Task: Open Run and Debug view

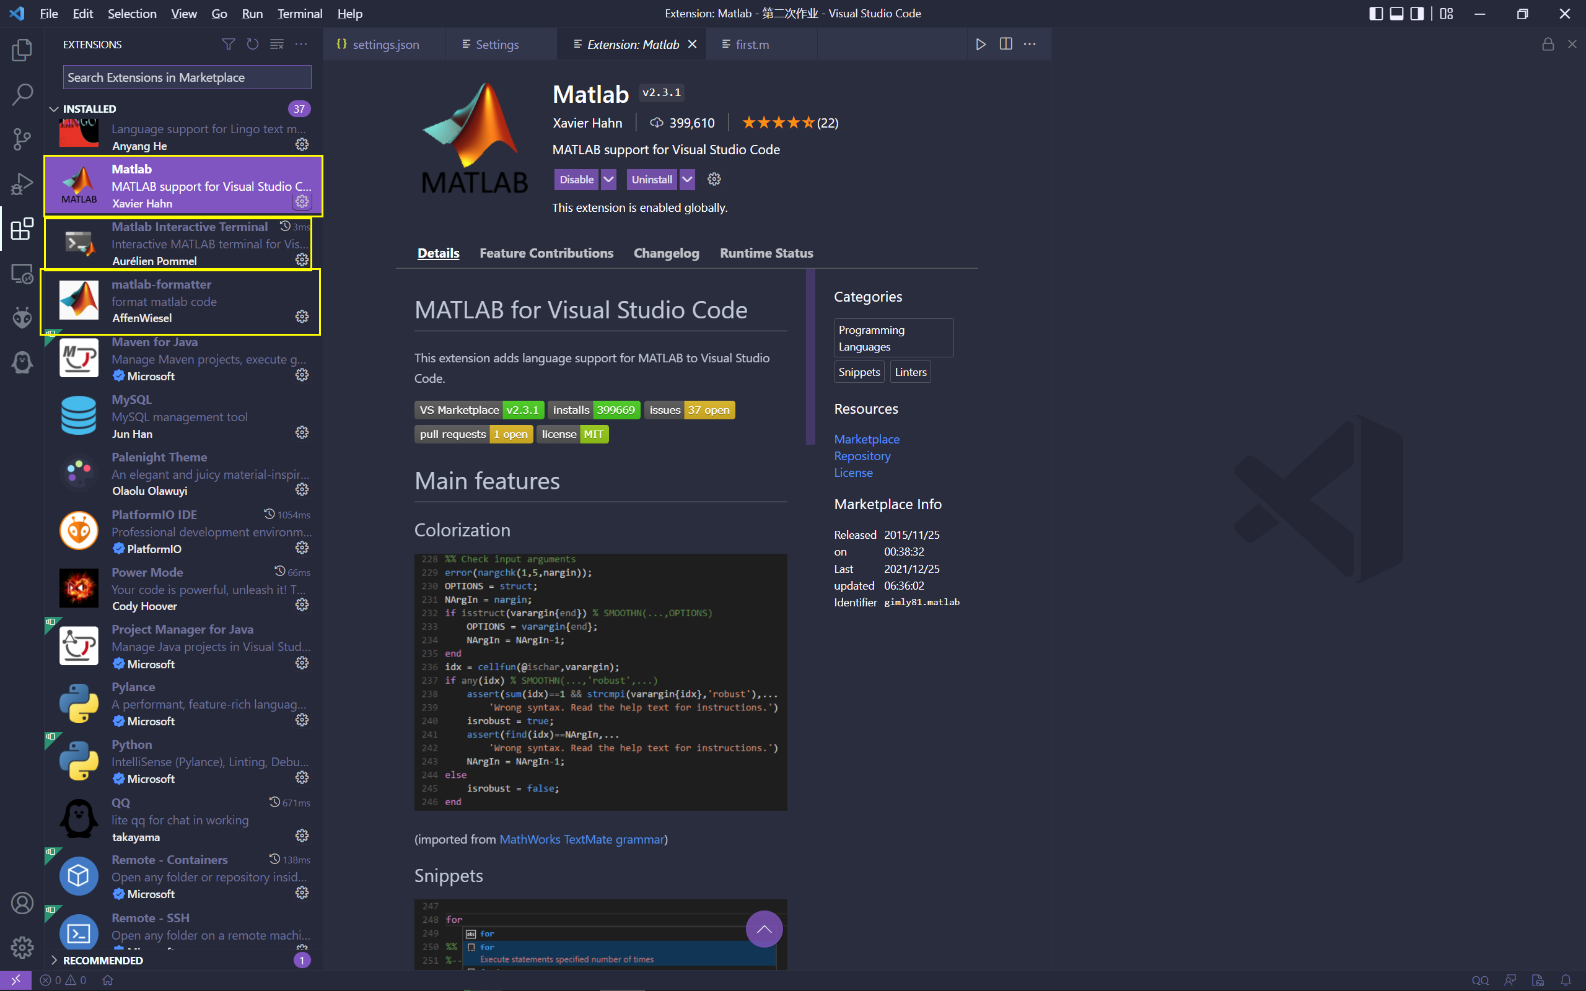Action: tap(22, 184)
